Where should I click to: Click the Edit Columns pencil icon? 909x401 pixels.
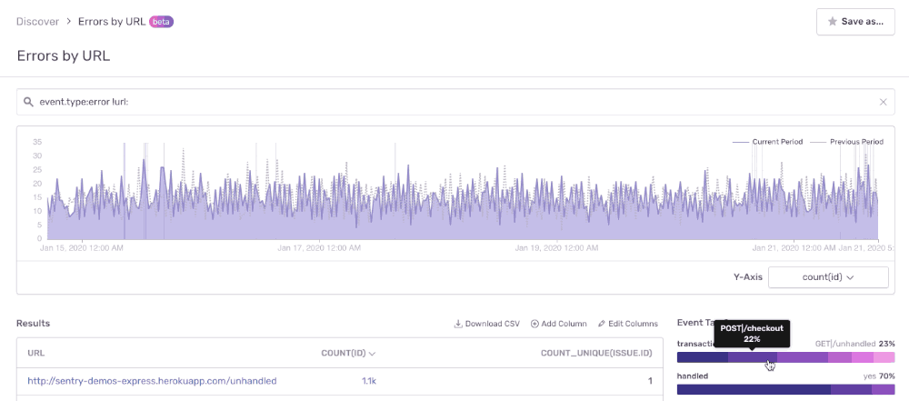pyautogui.click(x=602, y=324)
